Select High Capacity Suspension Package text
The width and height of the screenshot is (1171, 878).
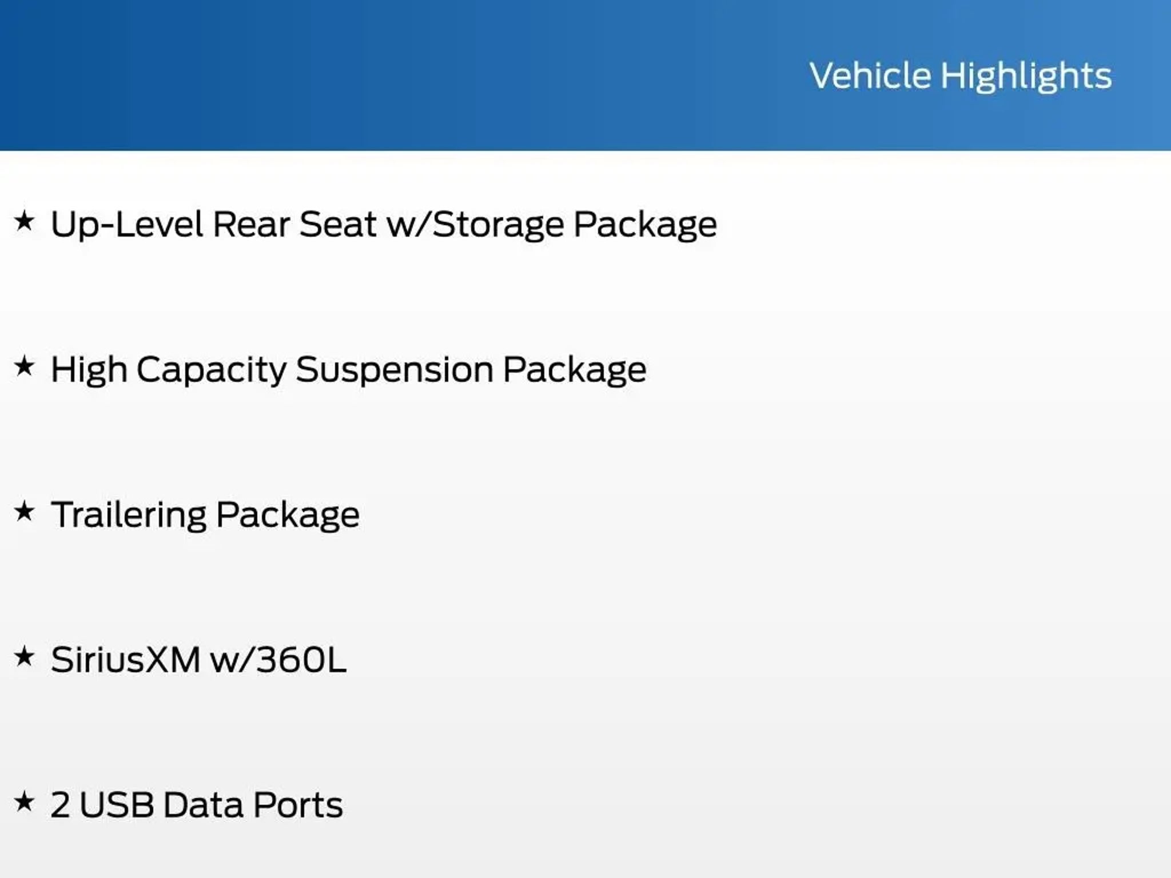(348, 369)
